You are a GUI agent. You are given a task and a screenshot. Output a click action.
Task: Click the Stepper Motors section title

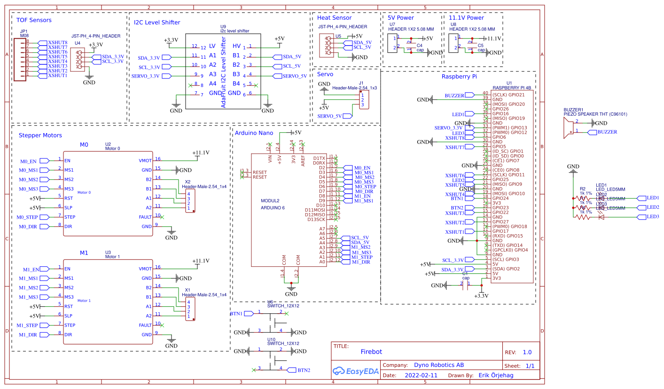pos(40,135)
